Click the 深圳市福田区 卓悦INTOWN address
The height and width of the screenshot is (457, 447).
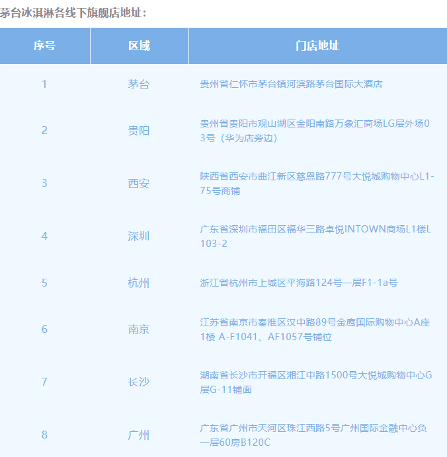[315, 236]
